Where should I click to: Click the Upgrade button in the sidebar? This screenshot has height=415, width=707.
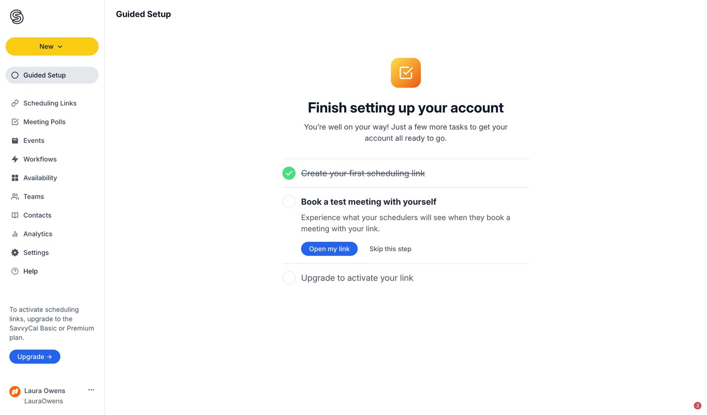point(34,357)
